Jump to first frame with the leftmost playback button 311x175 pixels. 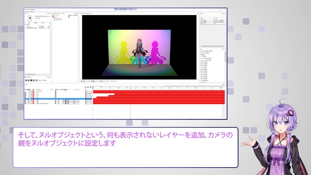26,80
